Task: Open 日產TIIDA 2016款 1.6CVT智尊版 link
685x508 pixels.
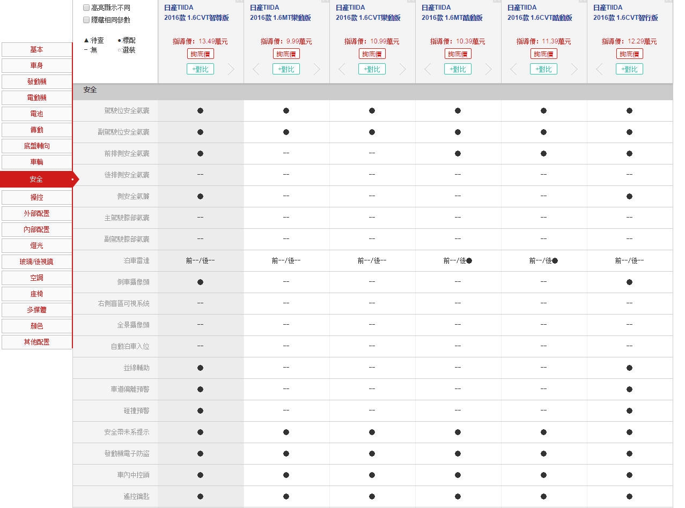Action: click(x=196, y=13)
